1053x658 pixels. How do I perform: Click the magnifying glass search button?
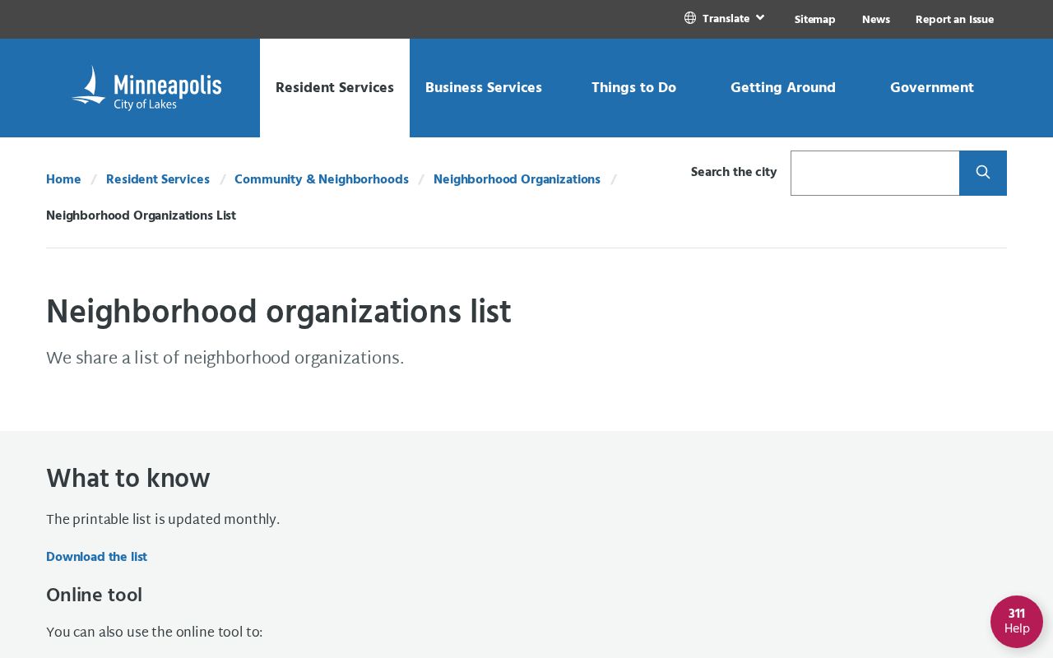coord(983,173)
